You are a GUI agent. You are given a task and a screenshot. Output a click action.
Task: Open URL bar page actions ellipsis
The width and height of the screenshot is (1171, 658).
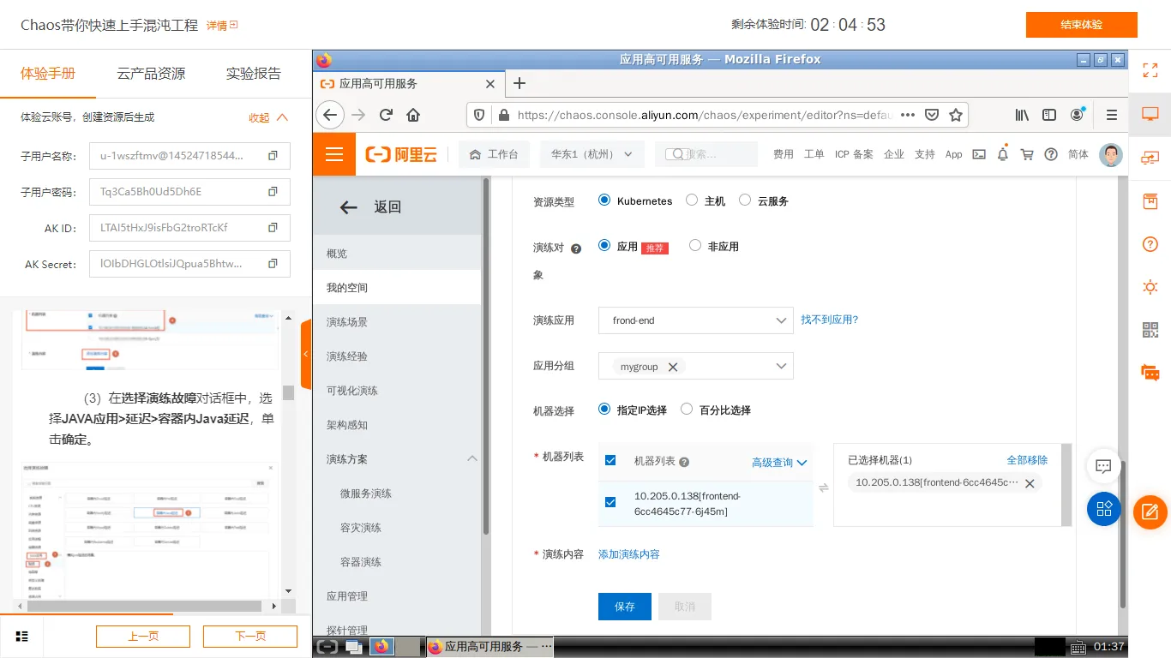tap(908, 115)
